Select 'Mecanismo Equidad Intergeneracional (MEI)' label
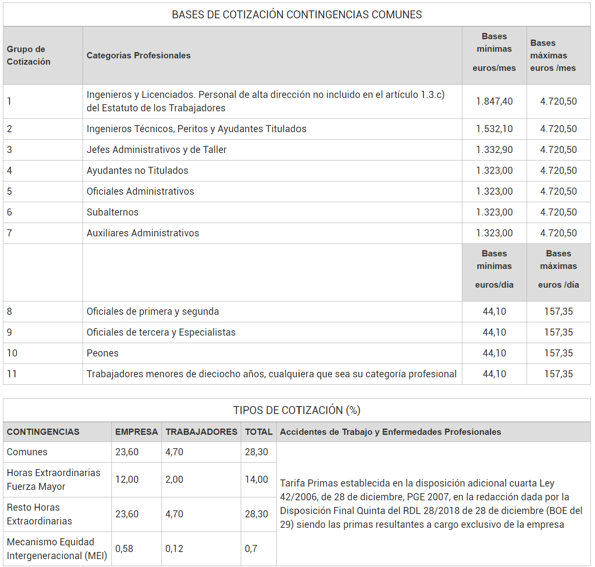 click(x=57, y=549)
